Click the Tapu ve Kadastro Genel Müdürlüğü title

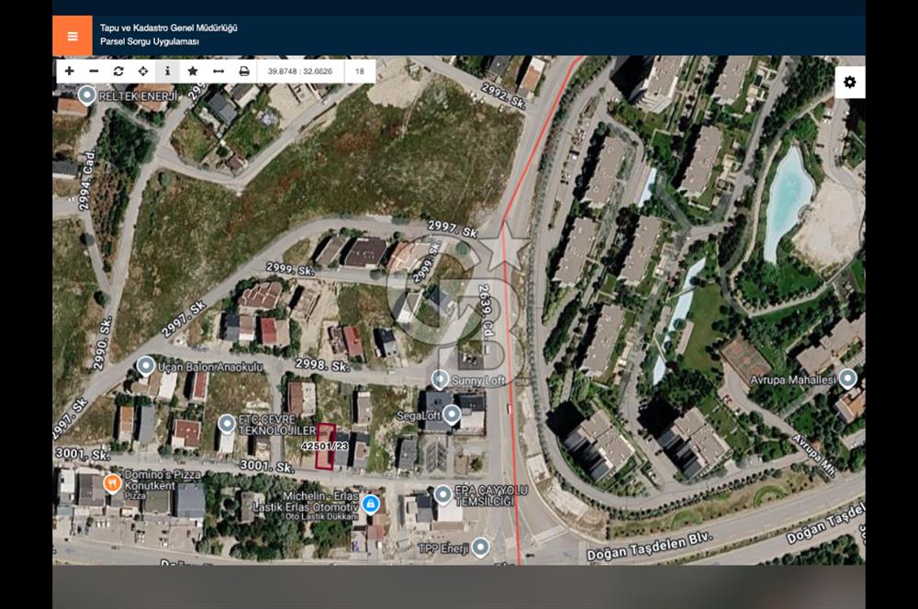point(169,28)
